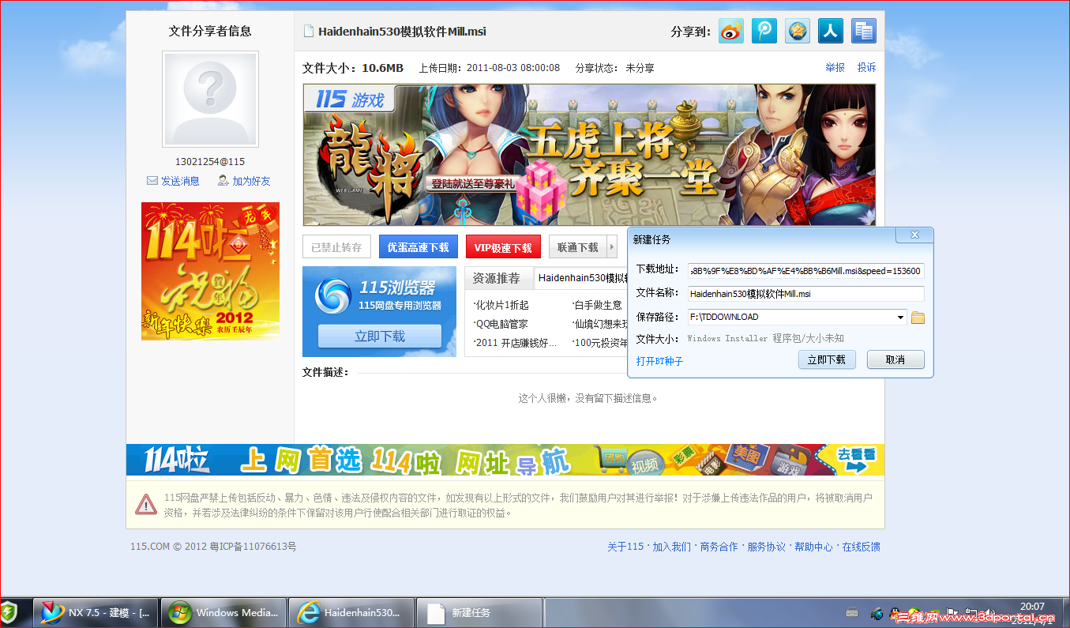Share the file to Tencent Weibo

click(764, 32)
